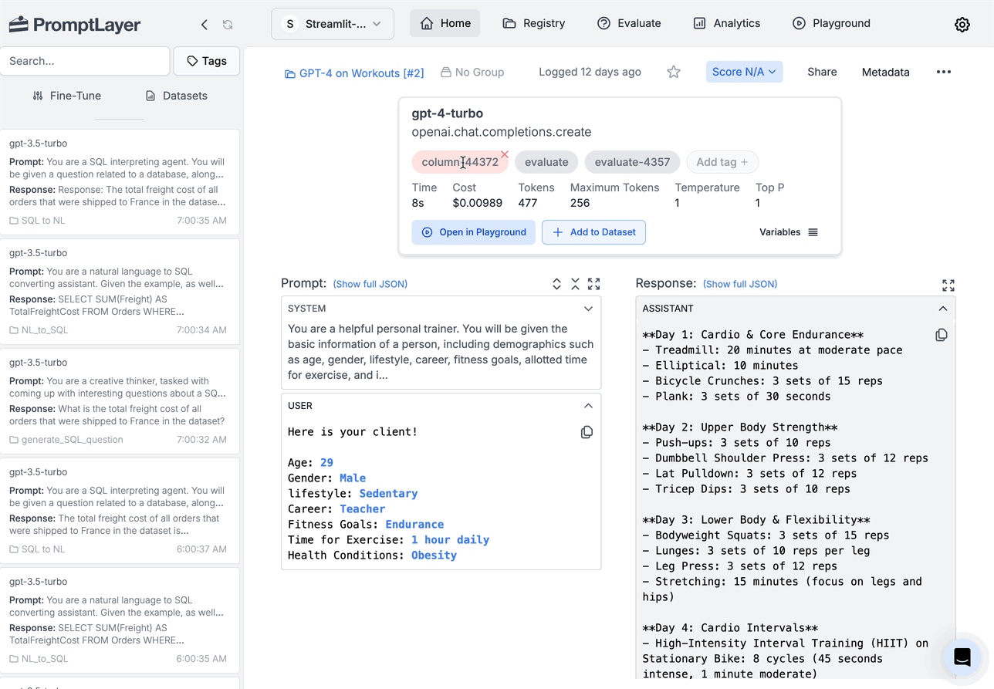This screenshot has width=994, height=689.
Task: Open the Score N/A dropdown
Action: [744, 72]
